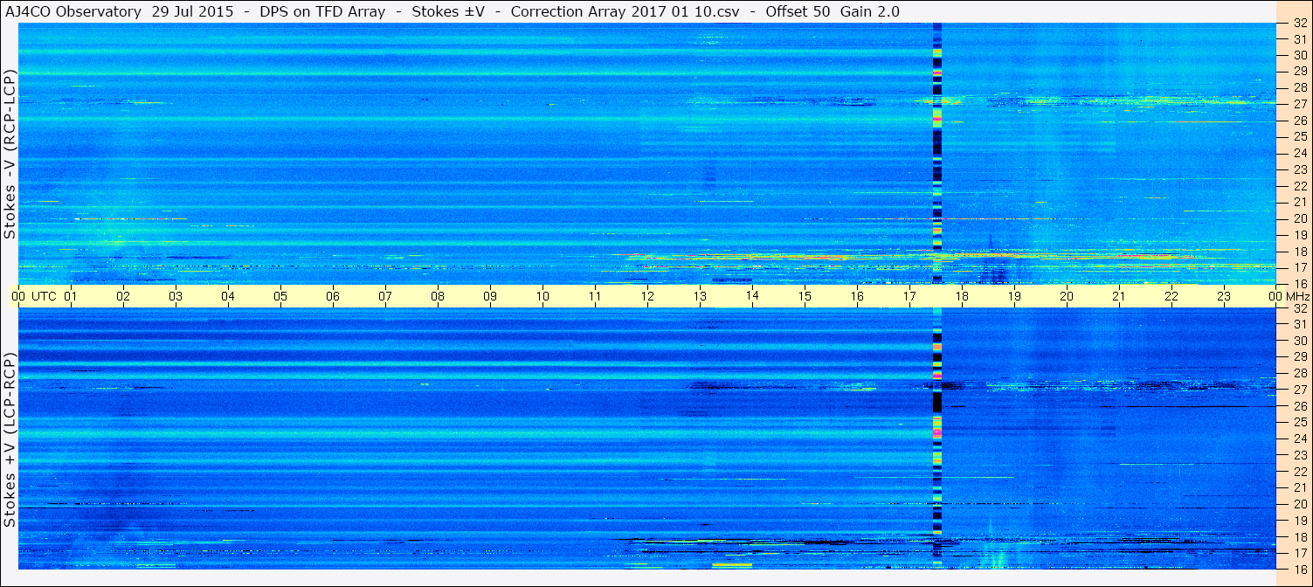Click the 32 MHz label of Stokes +V panel
This screenshot has height=587, width=1313.
(1300, 308)
